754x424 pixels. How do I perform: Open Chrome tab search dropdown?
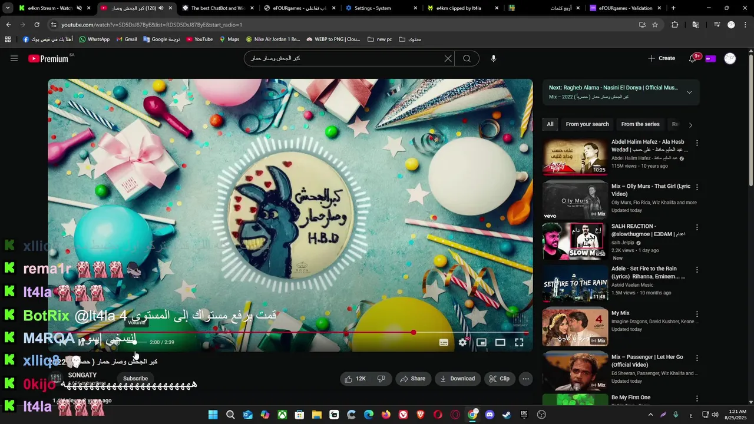[8, 8]
